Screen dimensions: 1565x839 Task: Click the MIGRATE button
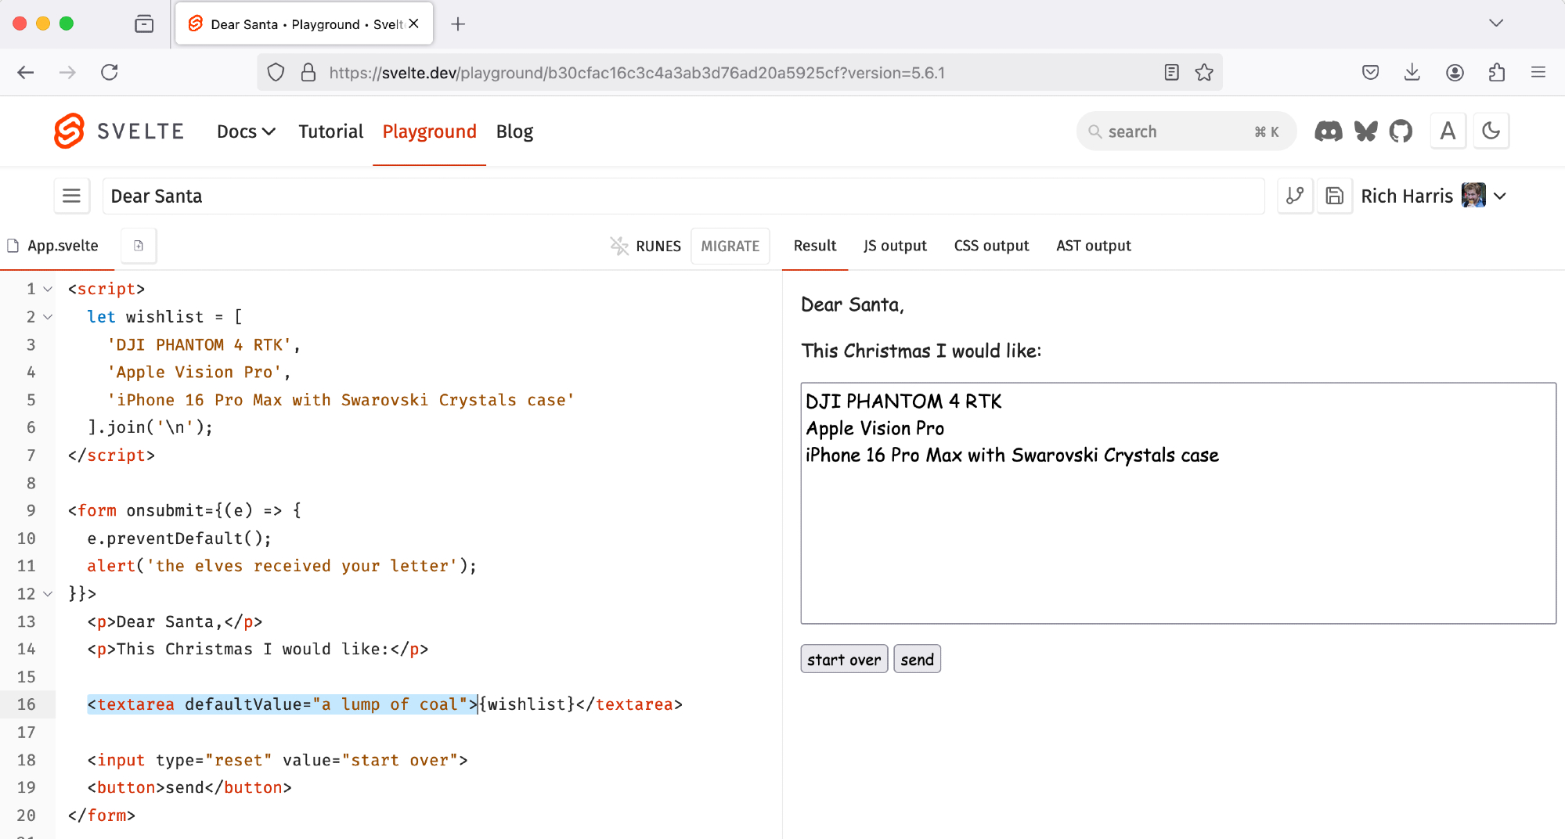[x=730, y=246]
